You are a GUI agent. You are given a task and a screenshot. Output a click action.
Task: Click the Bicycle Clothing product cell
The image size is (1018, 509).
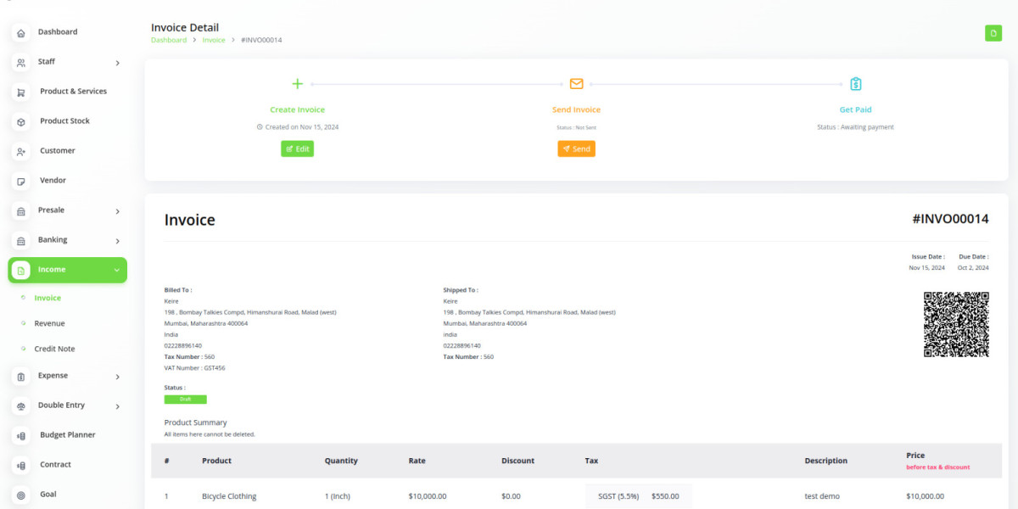(229, 496)
